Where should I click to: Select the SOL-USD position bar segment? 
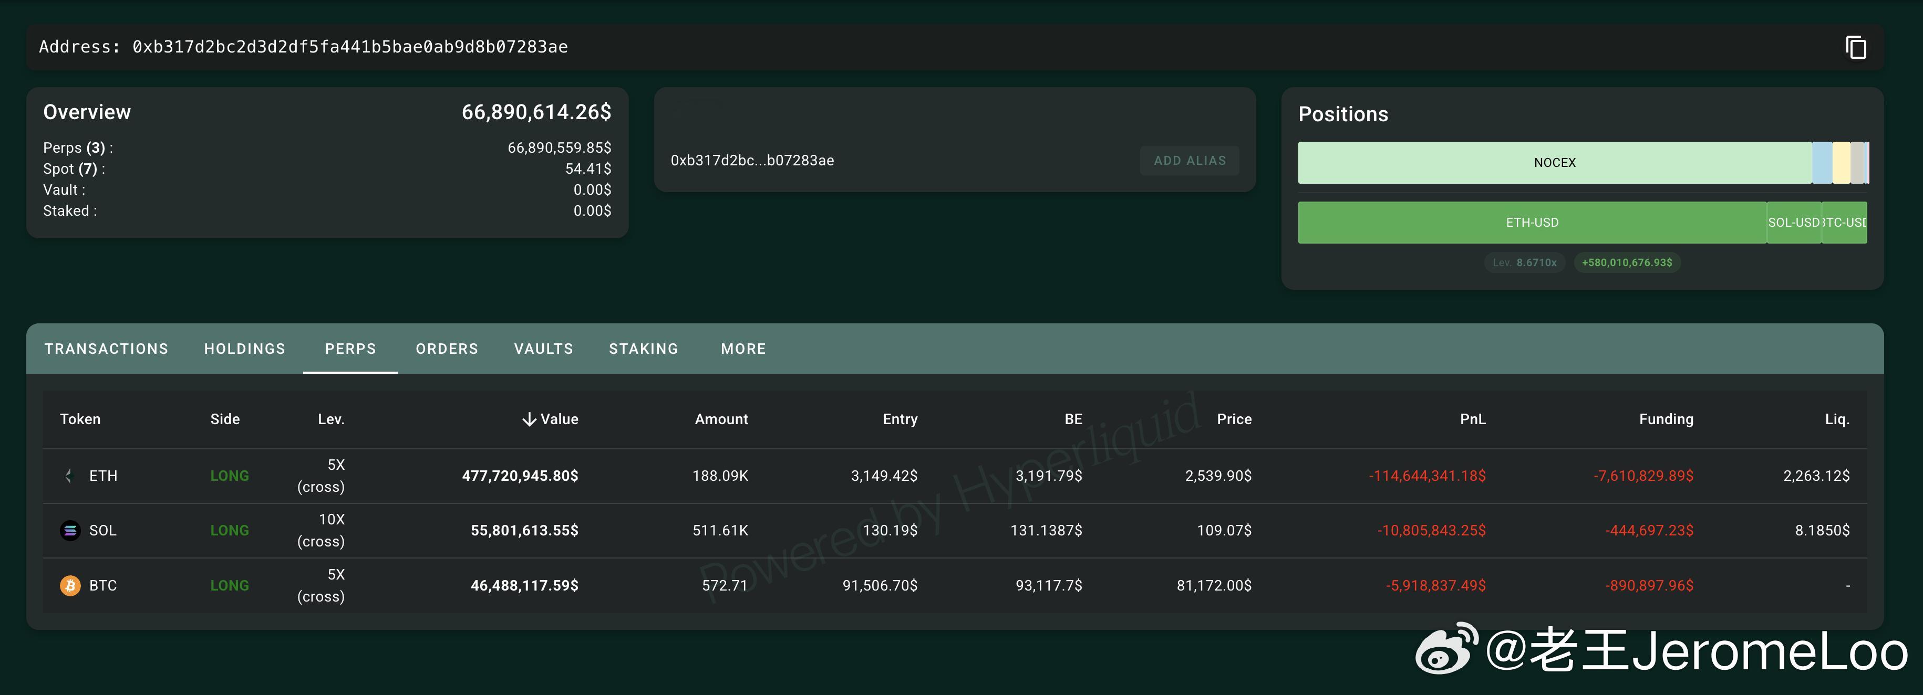pyautogui.click(x=1793, y=222)
